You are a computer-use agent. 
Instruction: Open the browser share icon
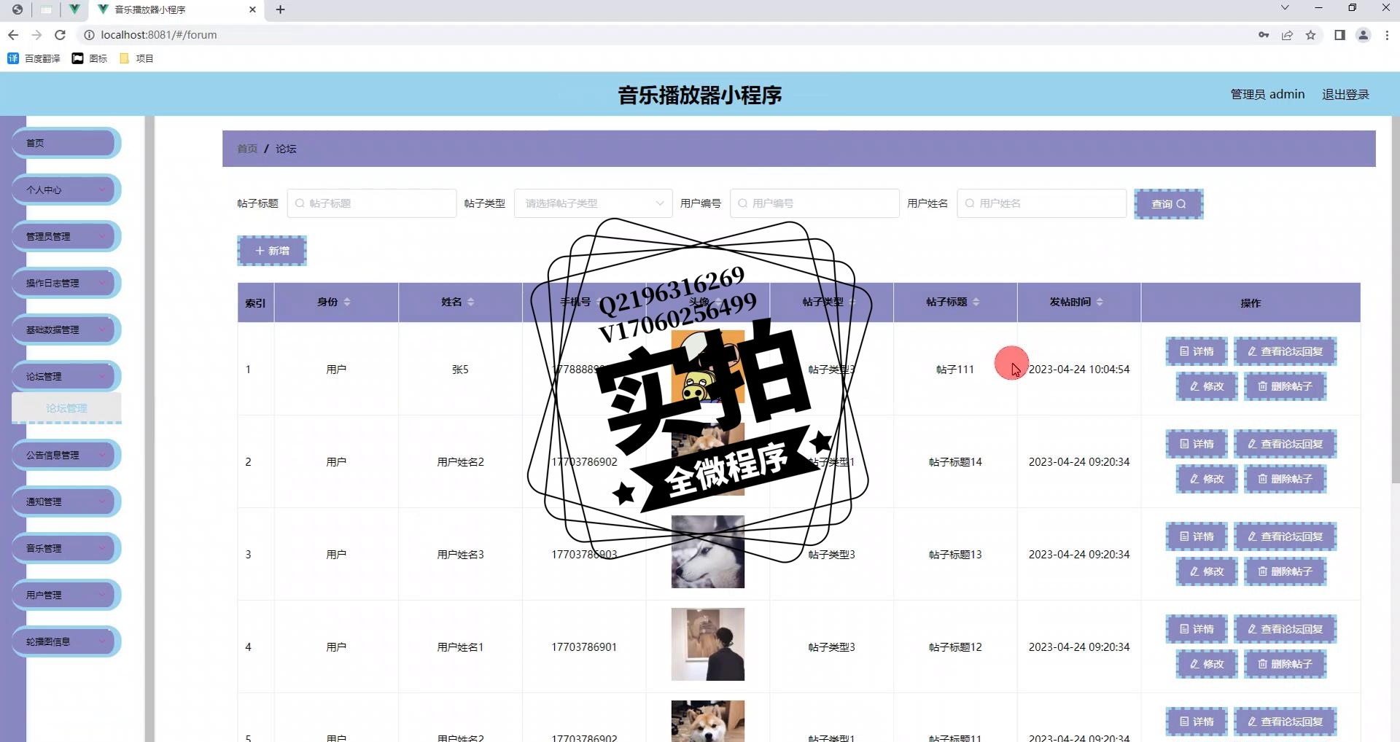coord(1287,35)
